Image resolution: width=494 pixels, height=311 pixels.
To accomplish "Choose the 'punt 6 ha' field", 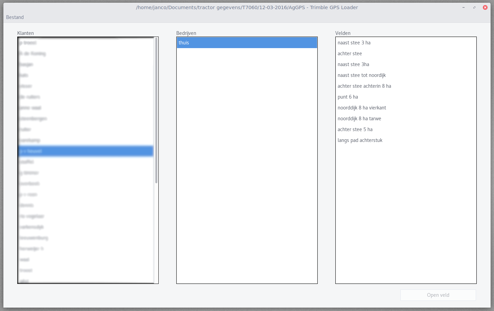I will (347, 97).
